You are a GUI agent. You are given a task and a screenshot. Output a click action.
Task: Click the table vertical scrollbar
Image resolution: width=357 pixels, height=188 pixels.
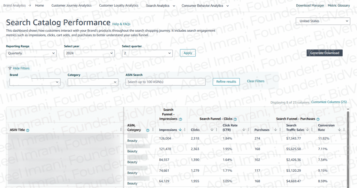click(348, 149)
